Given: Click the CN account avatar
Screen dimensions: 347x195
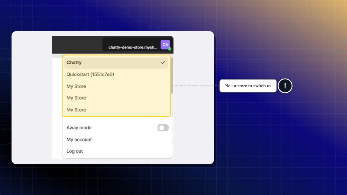Looking at the screenshot, I should coord(165,44).
